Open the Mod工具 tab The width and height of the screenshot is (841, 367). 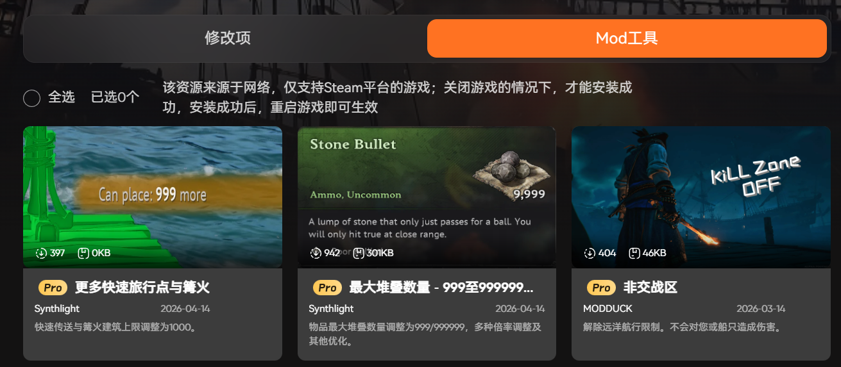(x=627, y=38)
